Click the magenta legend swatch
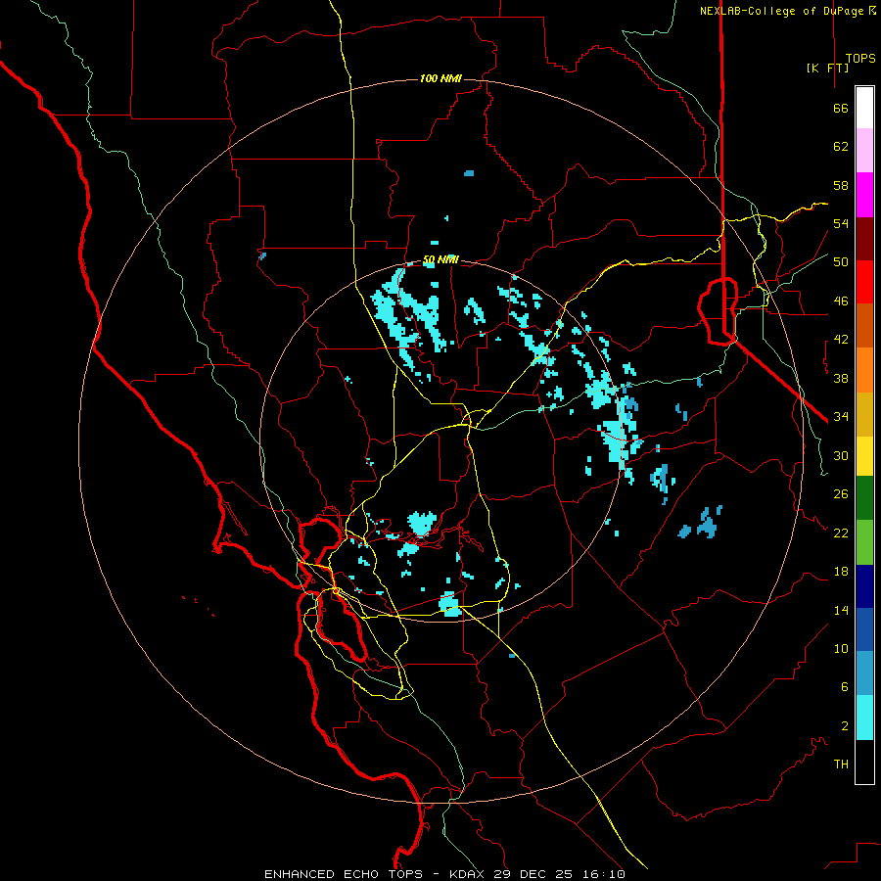The height and width of the screenshot is (881, 881). [x=864, y=195]
